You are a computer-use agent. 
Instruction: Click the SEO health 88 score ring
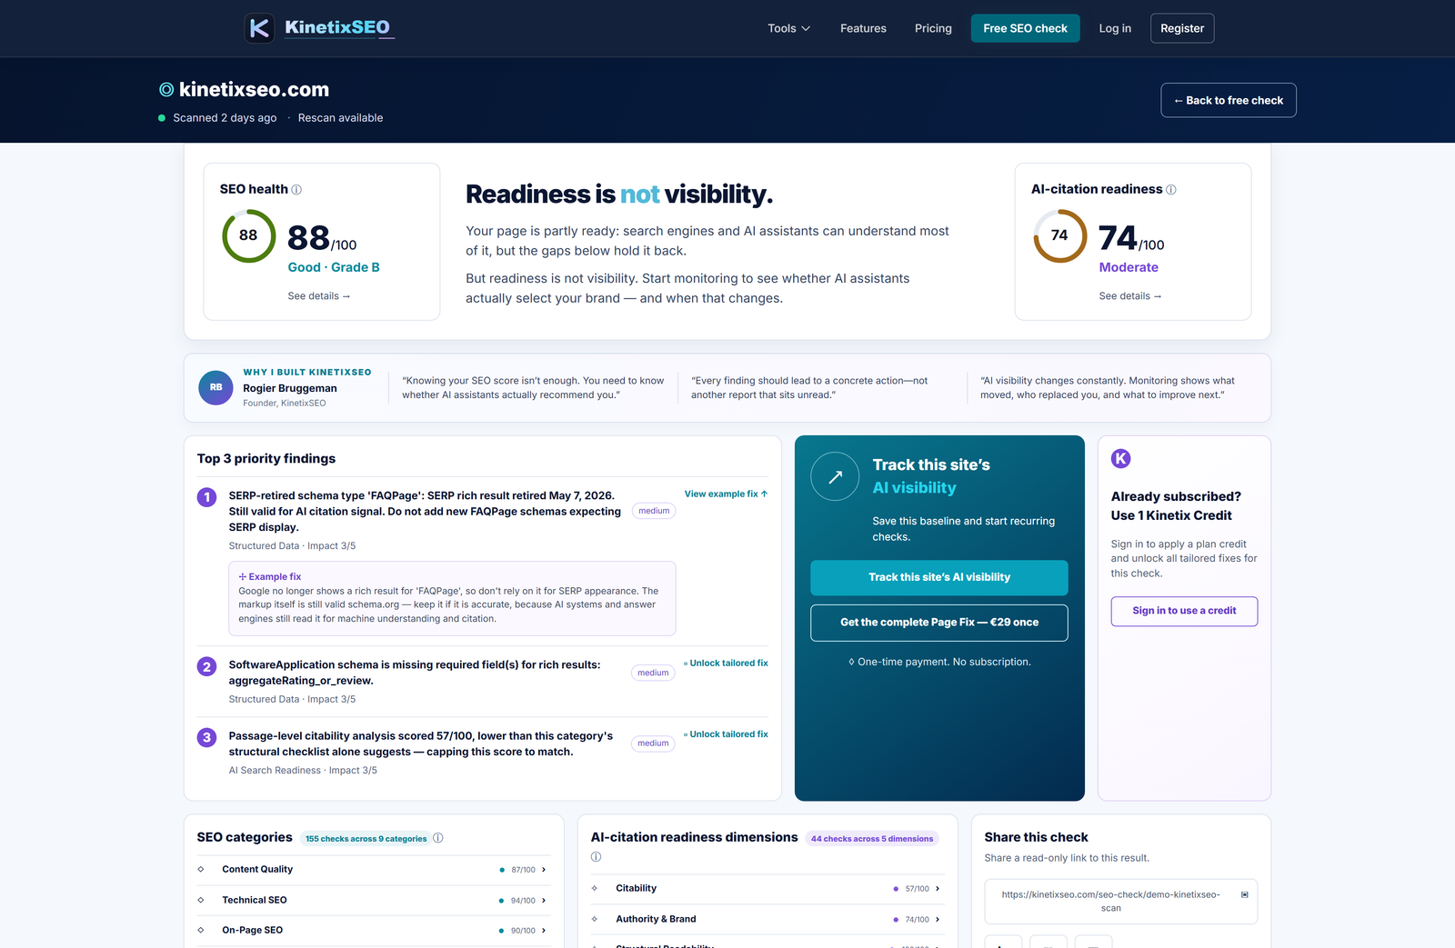pyautogui.click(x=248, y=235)
